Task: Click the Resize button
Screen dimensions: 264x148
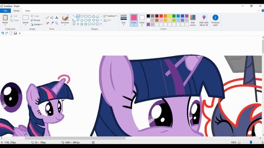Action: pyautogui.click(x=35, y=20)
